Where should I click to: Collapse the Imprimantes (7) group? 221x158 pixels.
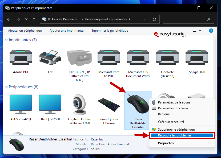click(x=6, y=40)
